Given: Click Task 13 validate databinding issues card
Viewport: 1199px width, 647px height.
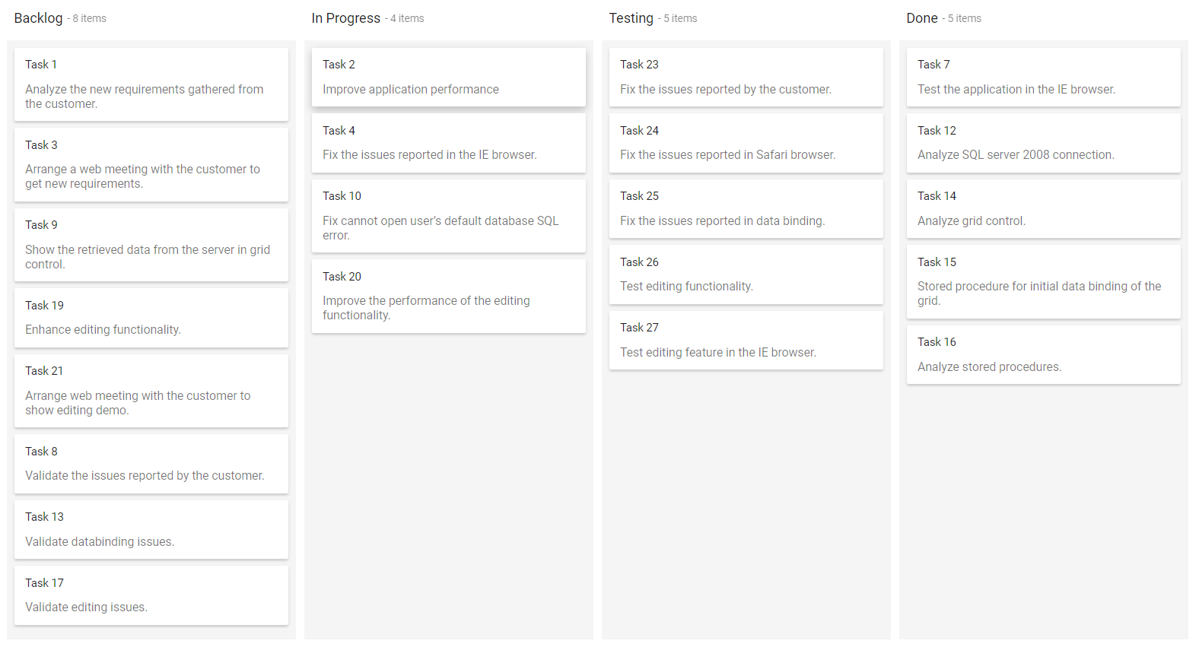Looking at the screenshot, I should click(x=151, y=528).
